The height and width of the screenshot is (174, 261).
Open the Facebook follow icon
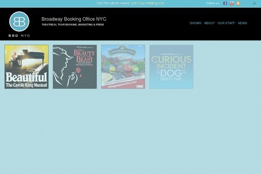[225, 3]
